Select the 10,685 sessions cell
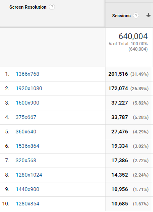This screenshot has width=153, height=212. 119,204
